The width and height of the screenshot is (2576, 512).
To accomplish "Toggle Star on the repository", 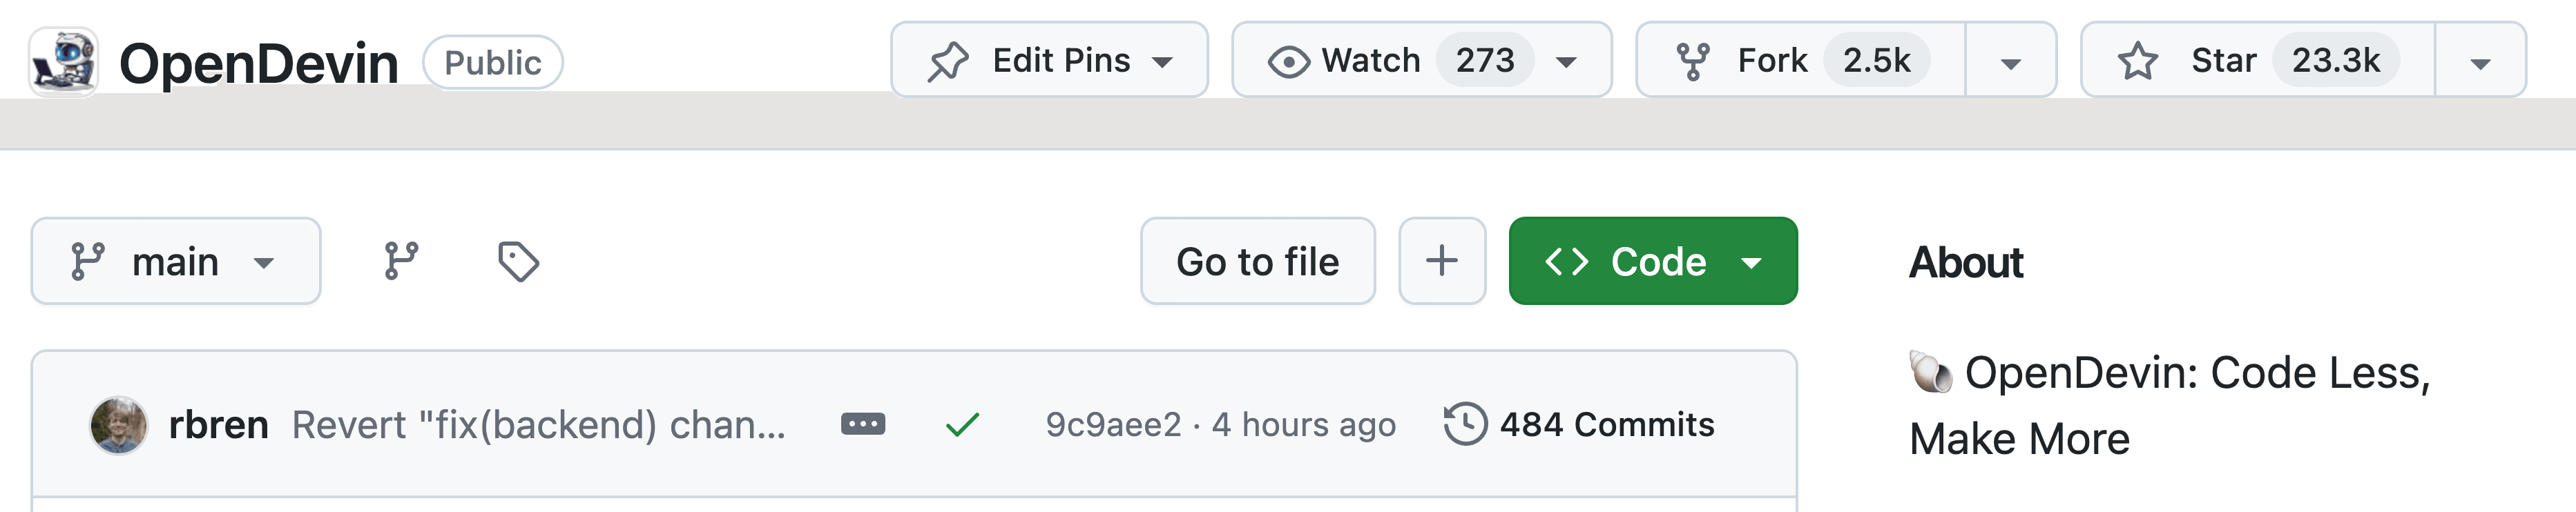I will [2258, 60].
